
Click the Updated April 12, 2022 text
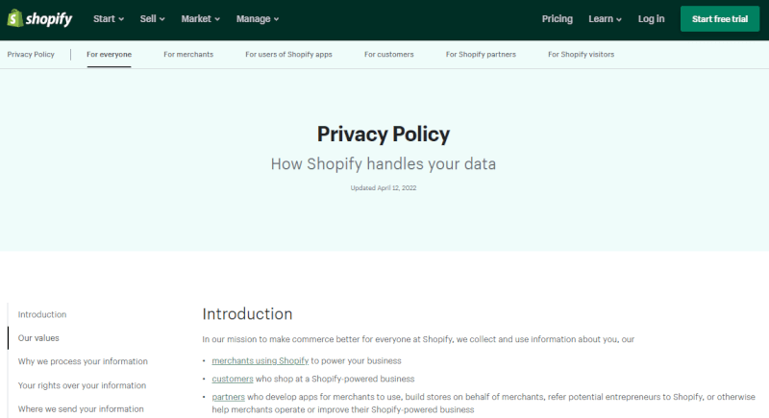coord(383,187)
